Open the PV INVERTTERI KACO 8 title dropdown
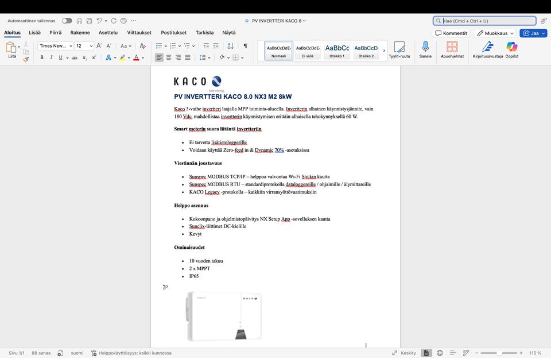This screenshot has height=358, width=551. tap(304, 21)
